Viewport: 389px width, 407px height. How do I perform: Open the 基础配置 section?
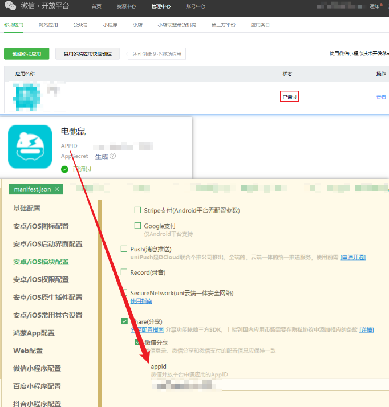(27, 209)
